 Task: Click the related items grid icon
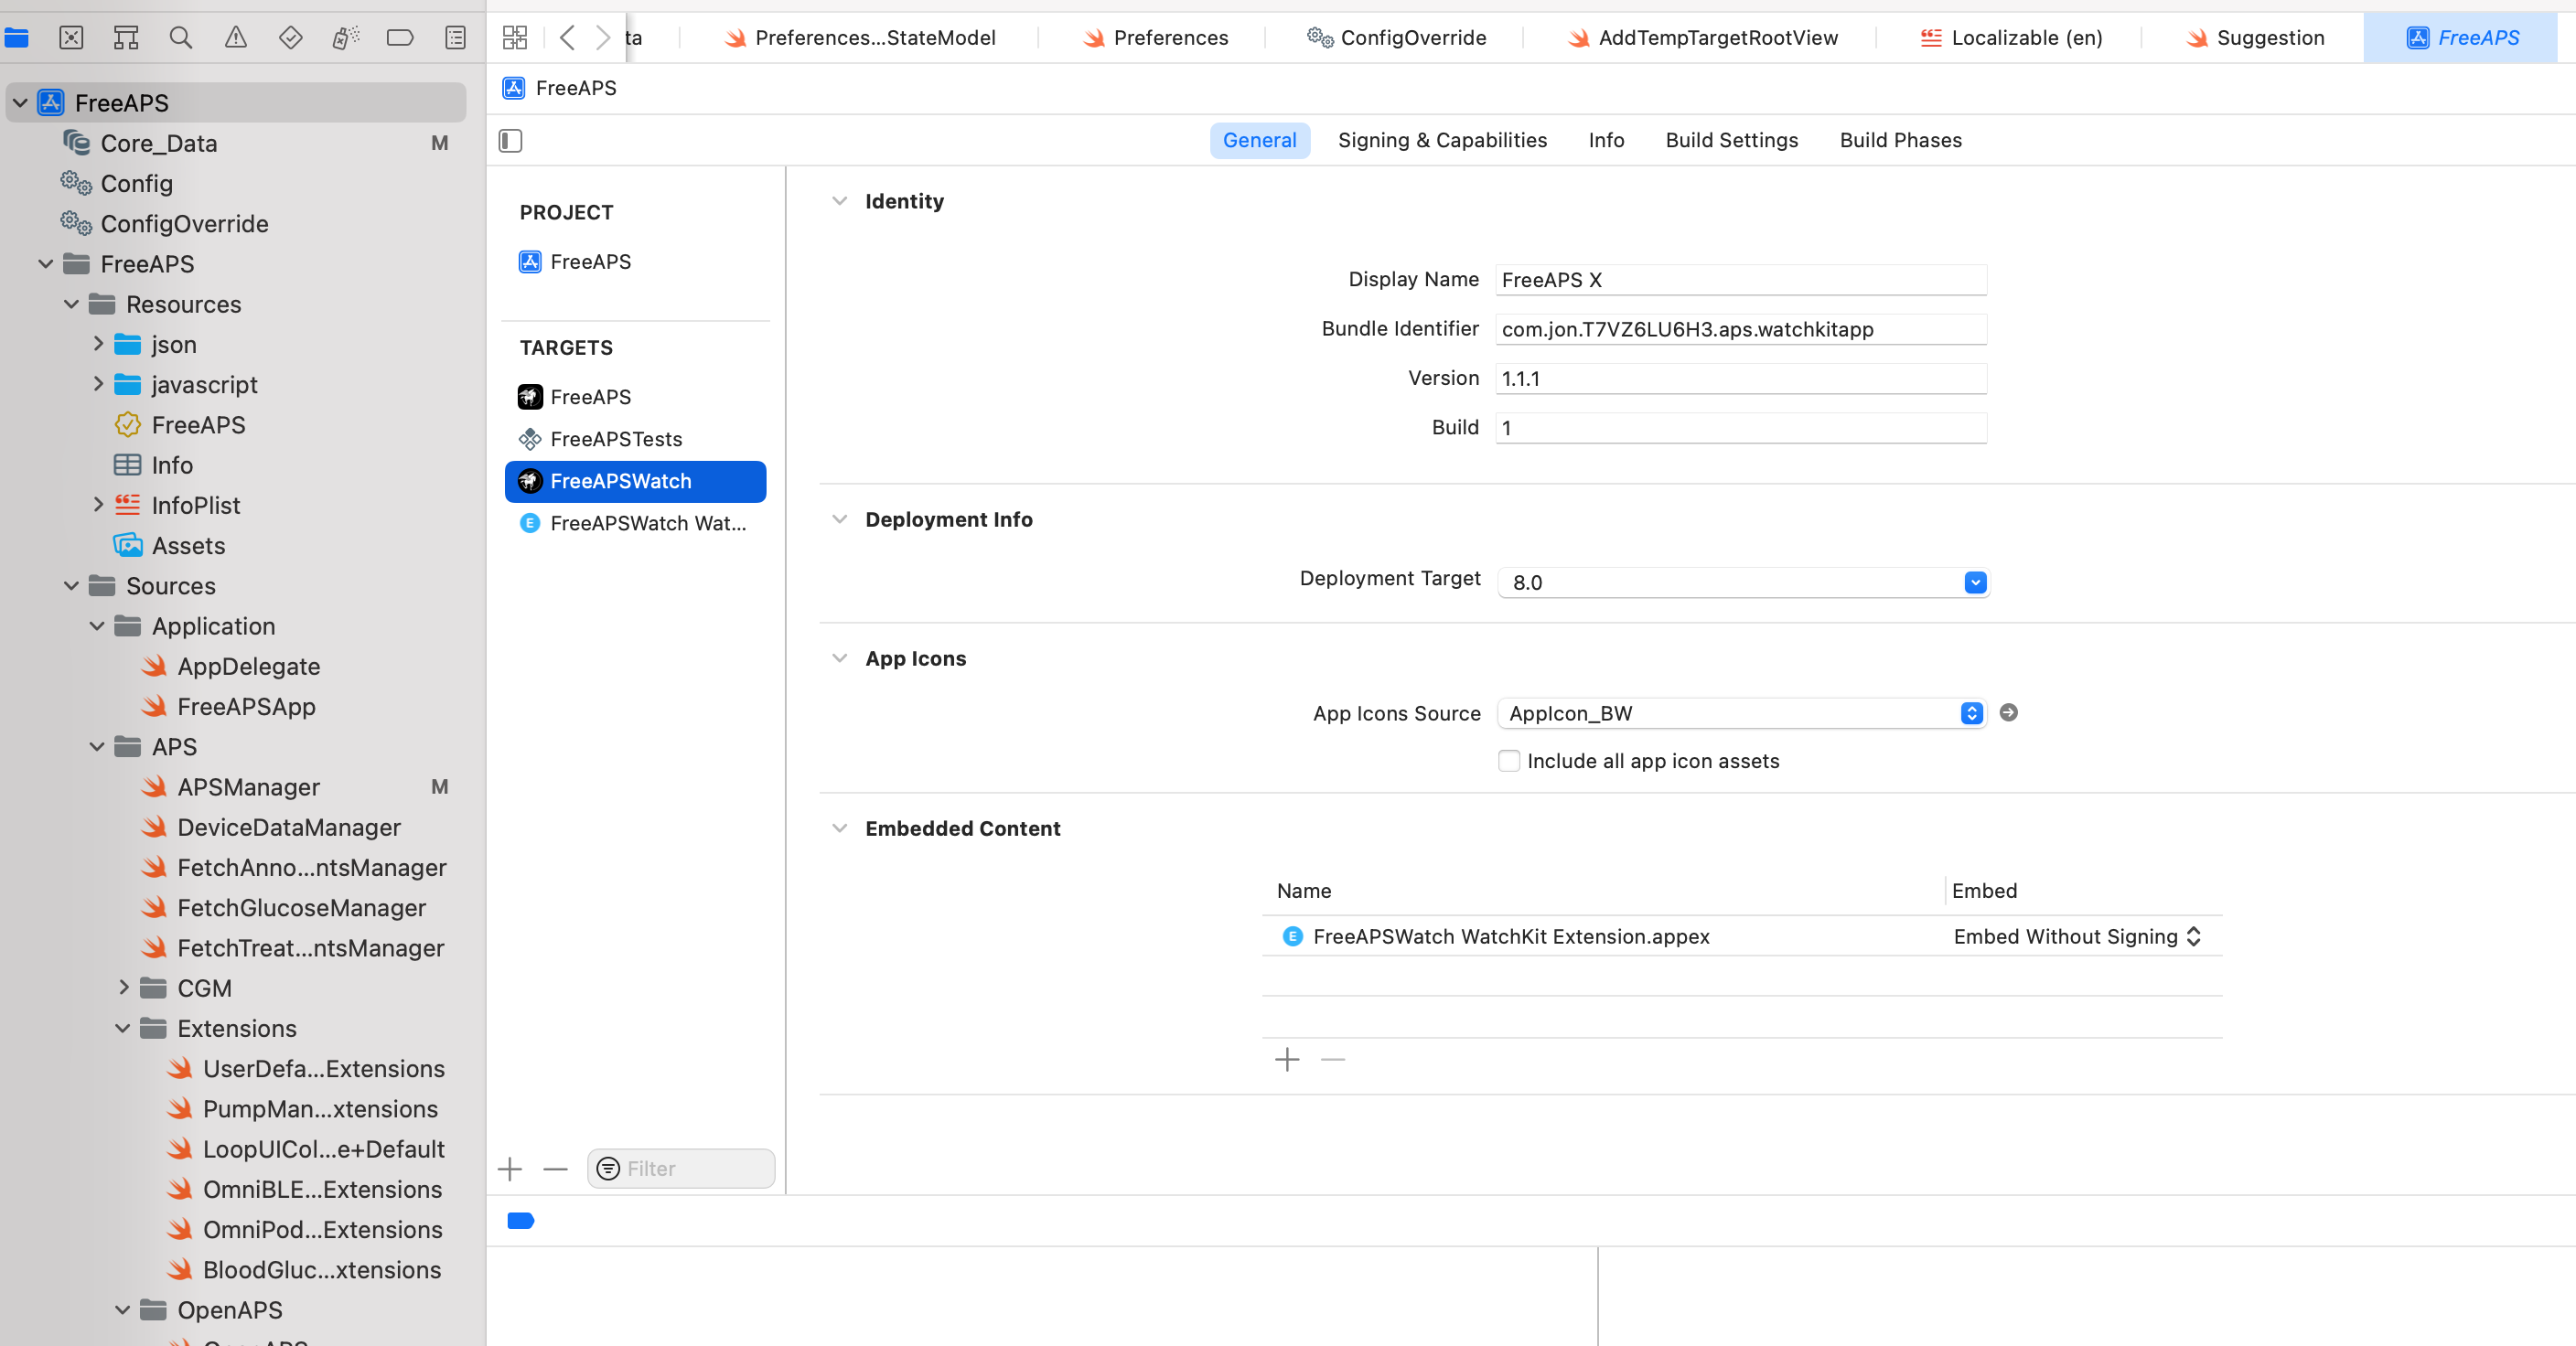coord(514,38)
